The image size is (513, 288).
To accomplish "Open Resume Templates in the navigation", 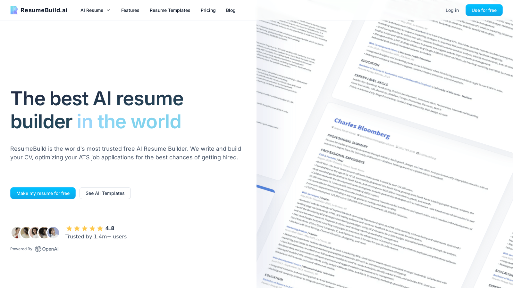I will (x=170, y=10).
